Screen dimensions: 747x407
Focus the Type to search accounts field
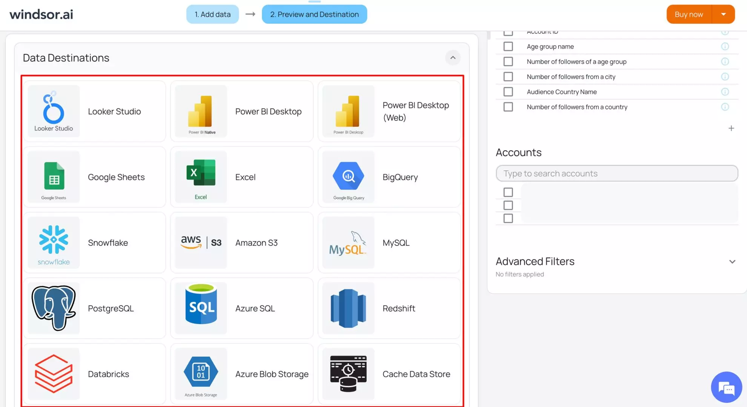[617, 173]
